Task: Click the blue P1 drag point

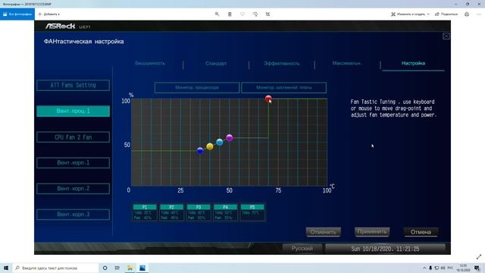Action: pyautogui.click(x=200, y=151)
